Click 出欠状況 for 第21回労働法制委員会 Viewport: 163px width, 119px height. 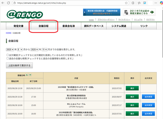coord(148,97)
